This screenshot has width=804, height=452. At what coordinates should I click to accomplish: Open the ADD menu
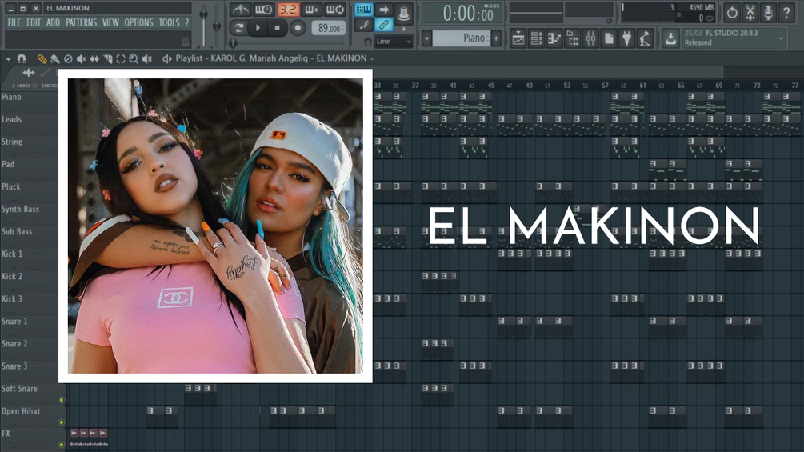[53, 22]
